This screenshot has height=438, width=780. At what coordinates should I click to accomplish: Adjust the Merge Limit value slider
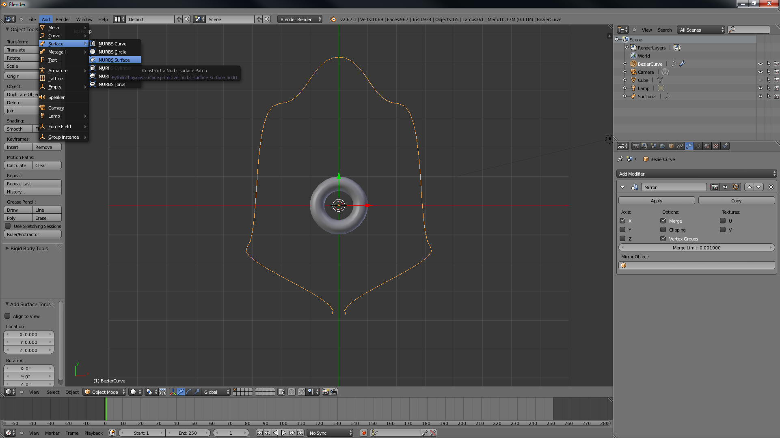696,248
